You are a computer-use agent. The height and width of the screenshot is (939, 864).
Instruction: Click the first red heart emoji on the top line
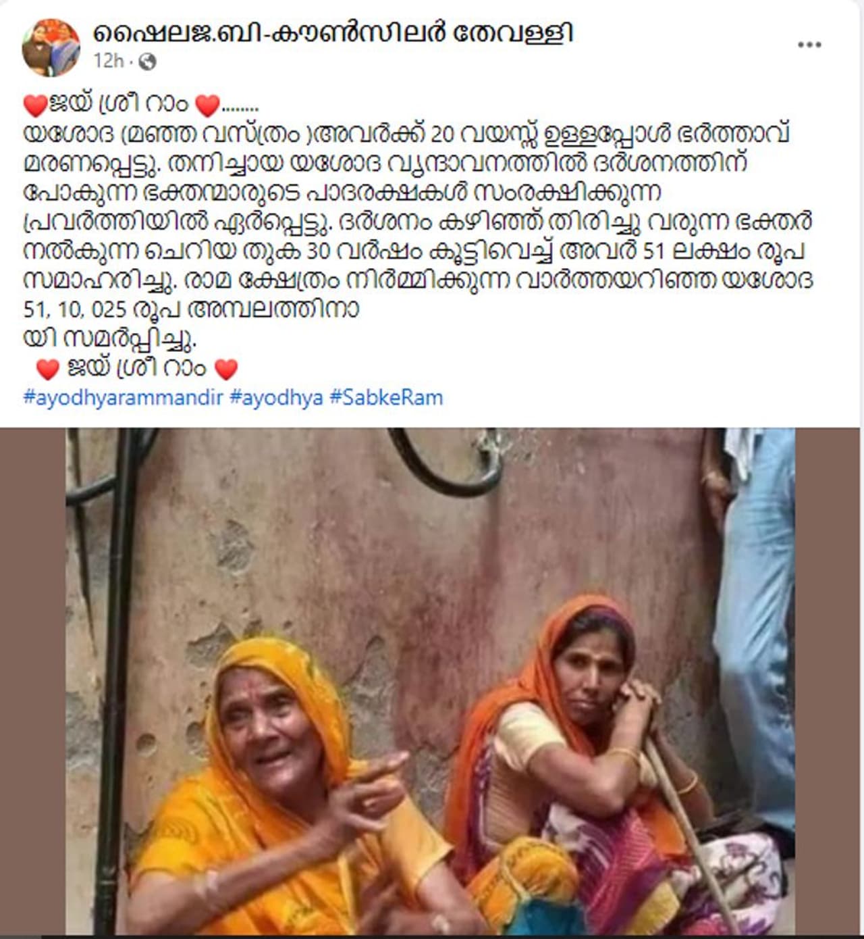click(x=34, y=105)
